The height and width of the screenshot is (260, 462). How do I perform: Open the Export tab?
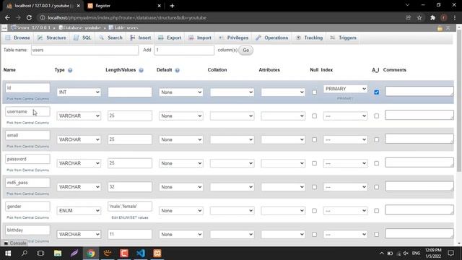tap(170, 38)
